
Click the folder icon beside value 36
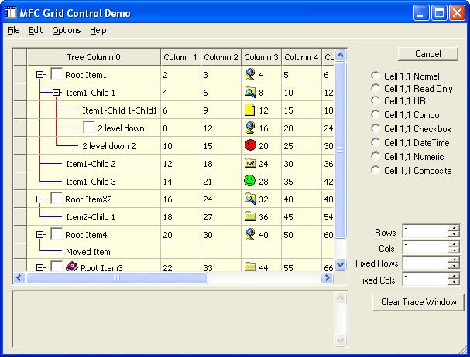click(x=250, y=216)
